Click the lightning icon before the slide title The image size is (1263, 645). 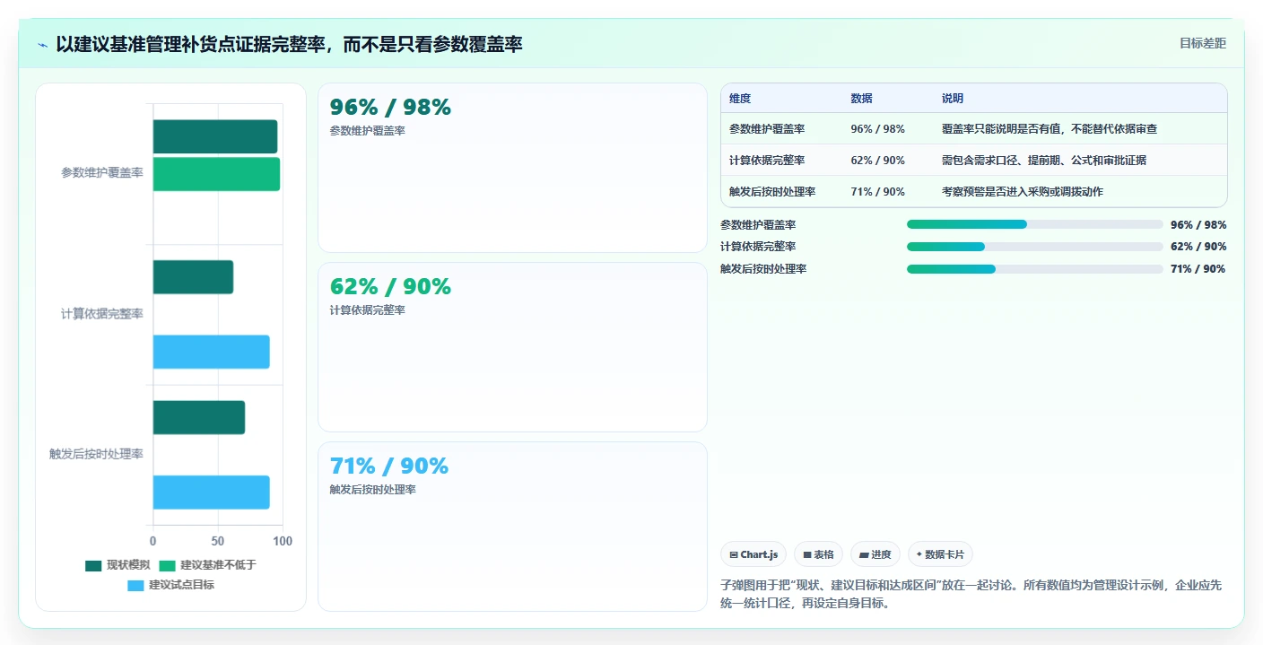[x=42, y=45]
